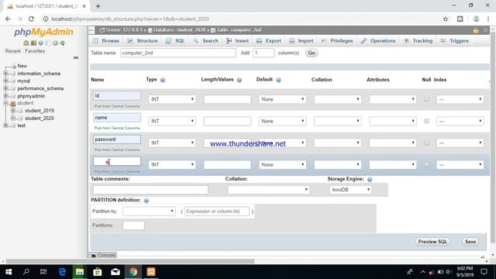Screen dimensions: 496x279
Task: Toggle Null checkbox for the fourth column row
Action: (x=426, y=164)
